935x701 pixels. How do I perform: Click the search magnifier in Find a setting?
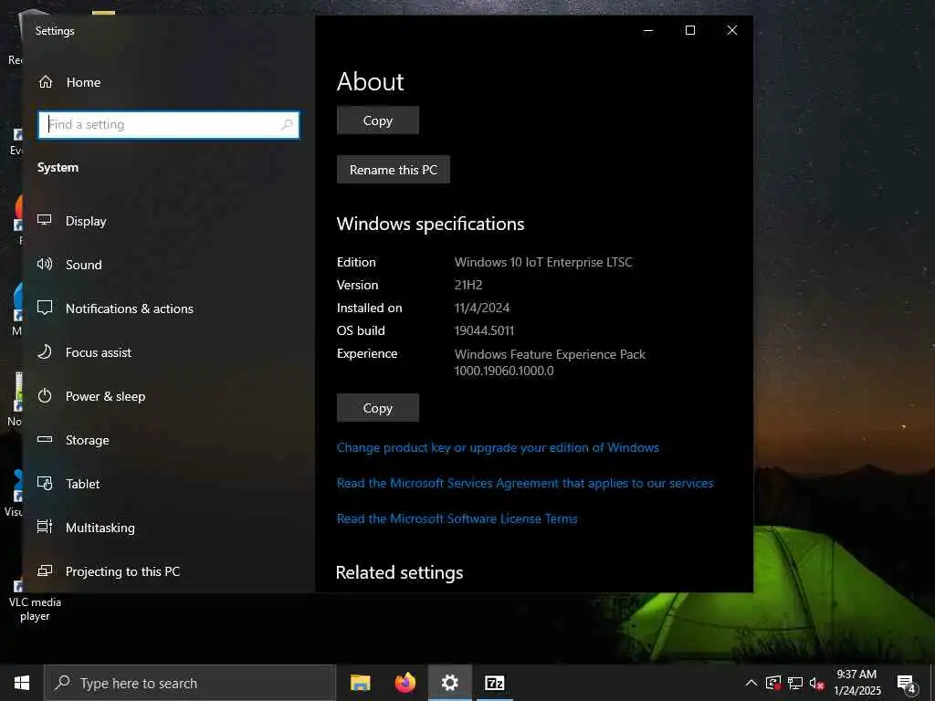[287, 124]
